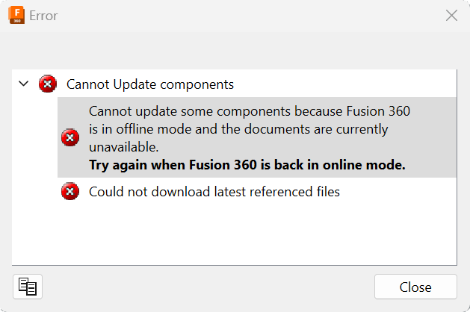470x312 pixels.
Task: Click the Error title text
Action: 43,16
